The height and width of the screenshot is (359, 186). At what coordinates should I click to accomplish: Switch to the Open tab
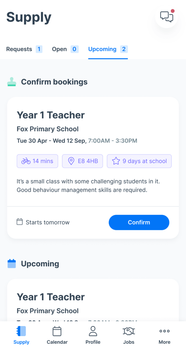pos(65,49)
